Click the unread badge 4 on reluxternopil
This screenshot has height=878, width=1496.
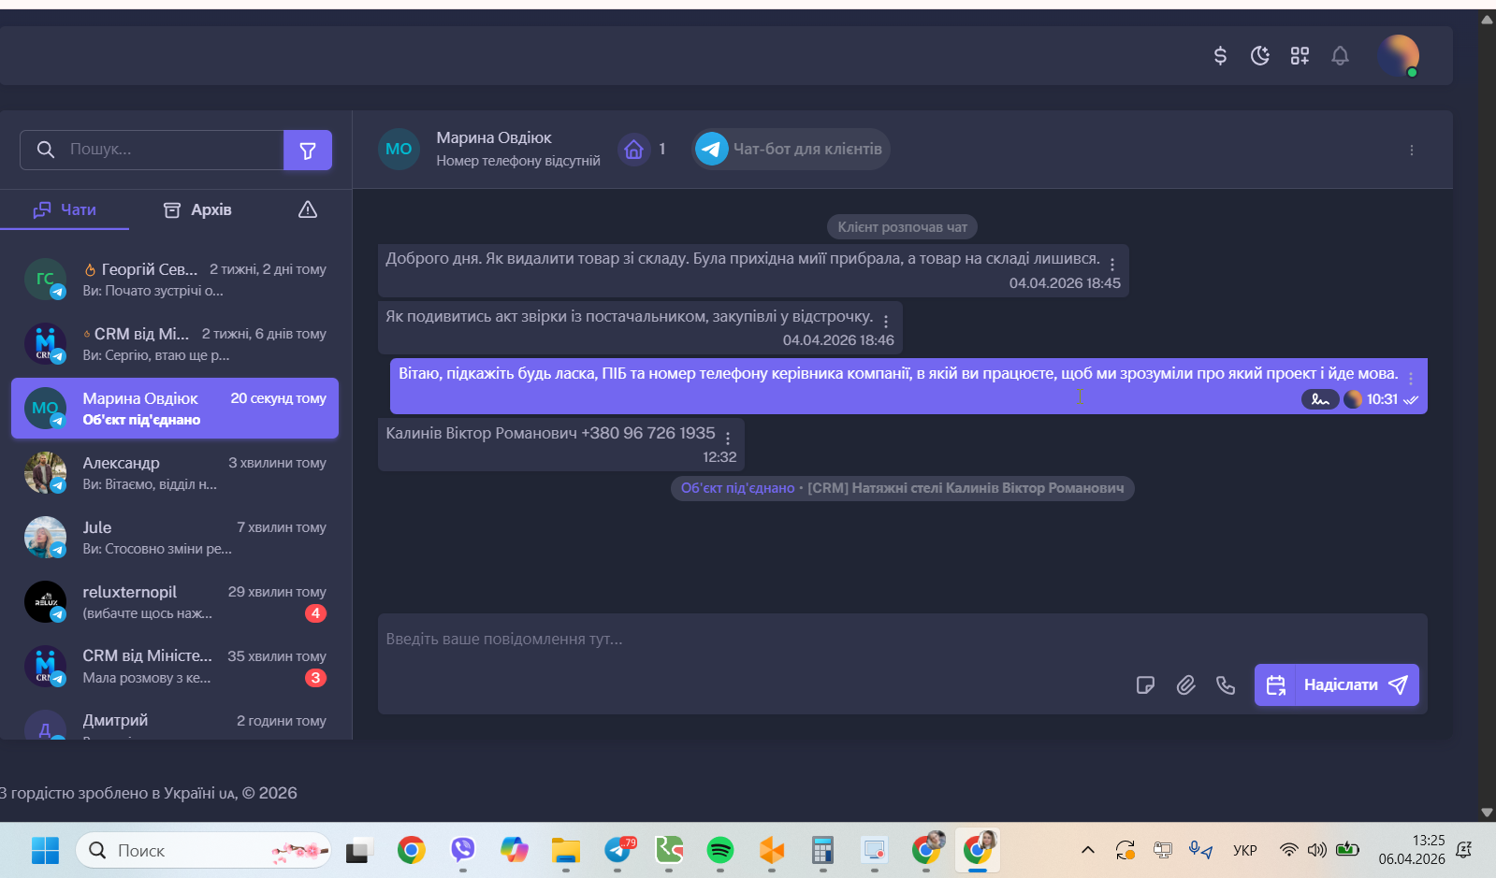pos(315,613)
